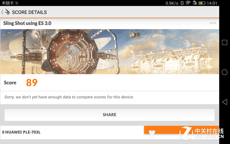230x144 pixels.
Task: Click the 14:01 clock in status bar
Action: [212, 3]
